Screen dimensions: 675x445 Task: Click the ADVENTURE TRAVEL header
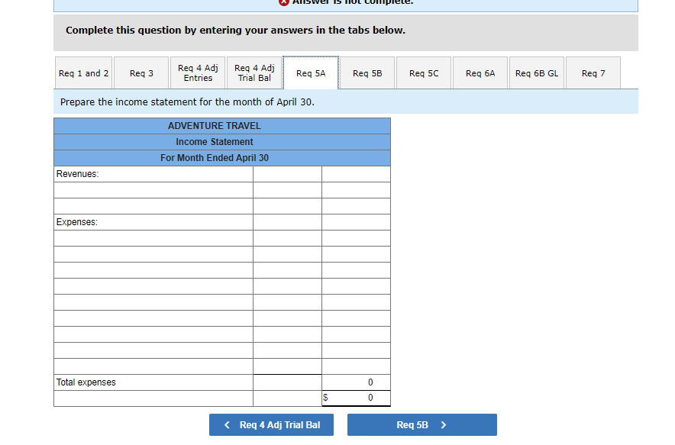coord(222,126)
